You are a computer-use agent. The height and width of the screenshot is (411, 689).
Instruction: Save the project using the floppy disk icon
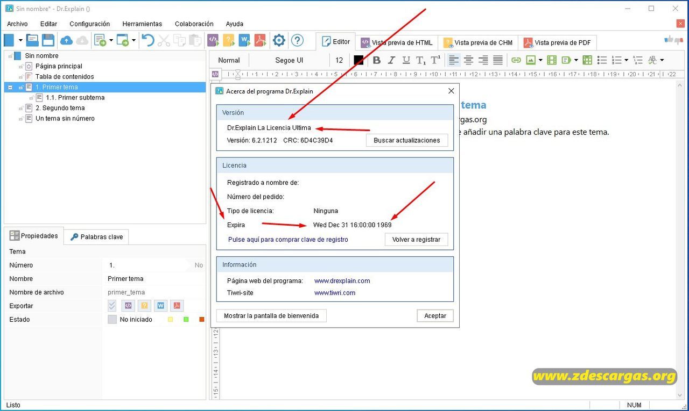click(48, 40)
